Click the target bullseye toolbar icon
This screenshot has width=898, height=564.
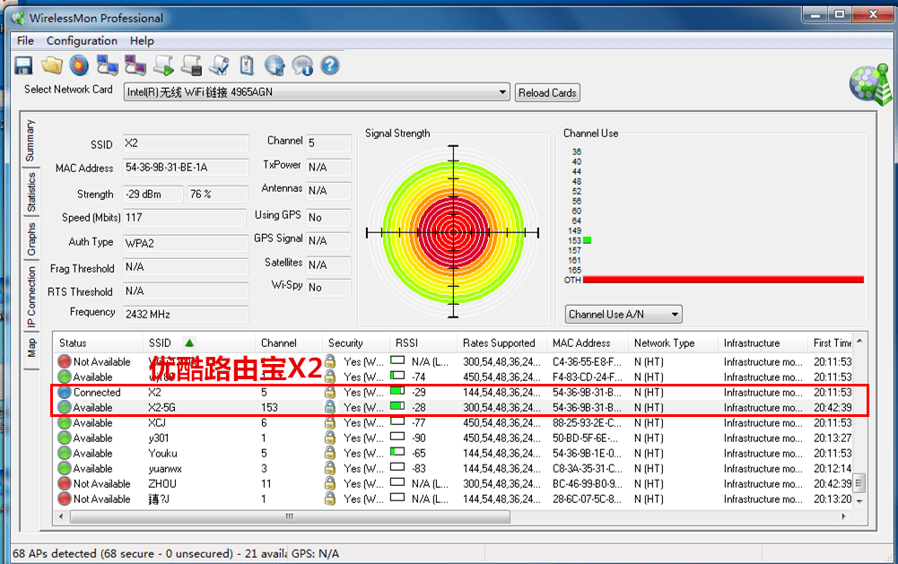coord(79,65)
